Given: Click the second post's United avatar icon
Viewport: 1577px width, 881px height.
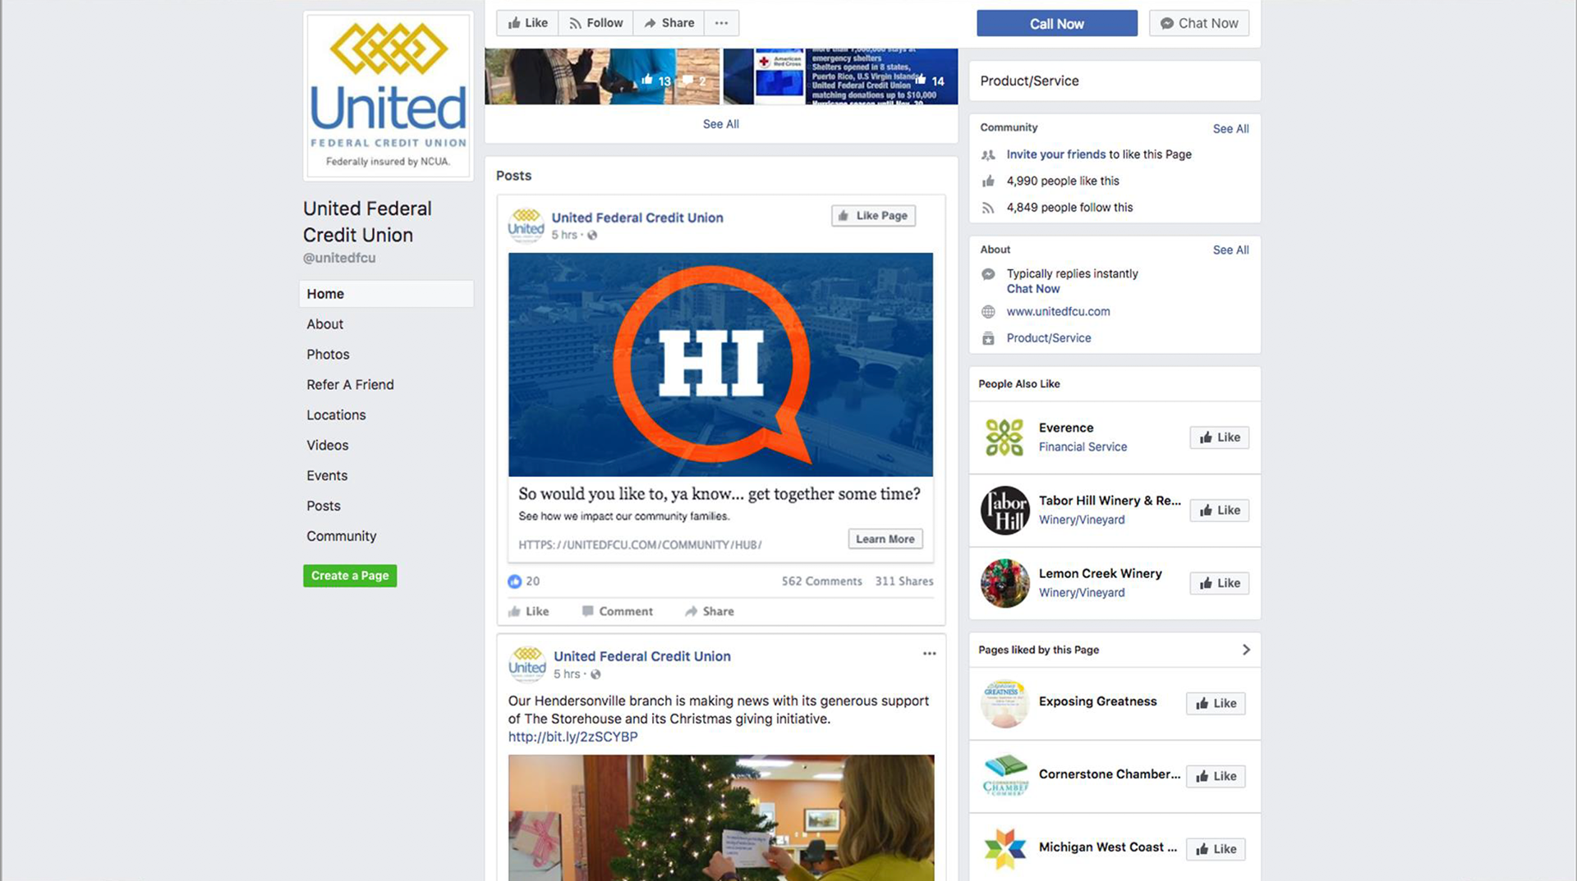Looking at the screenshot, I should 526,663.
